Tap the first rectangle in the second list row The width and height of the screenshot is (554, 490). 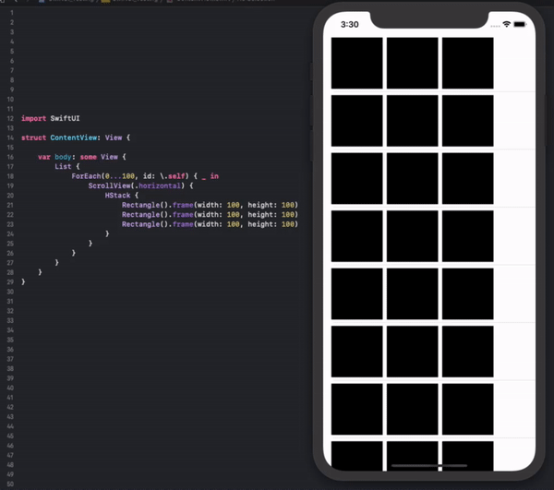[356, 120]
